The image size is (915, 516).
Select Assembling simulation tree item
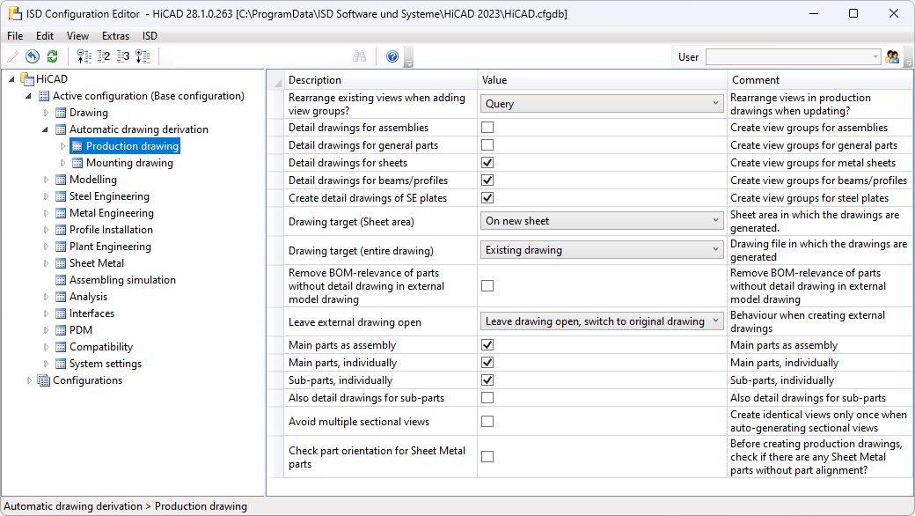122,280
